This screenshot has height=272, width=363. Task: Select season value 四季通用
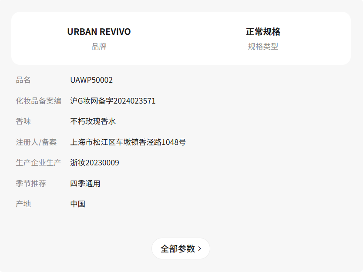pyautogui.click(x=85, y=184)
